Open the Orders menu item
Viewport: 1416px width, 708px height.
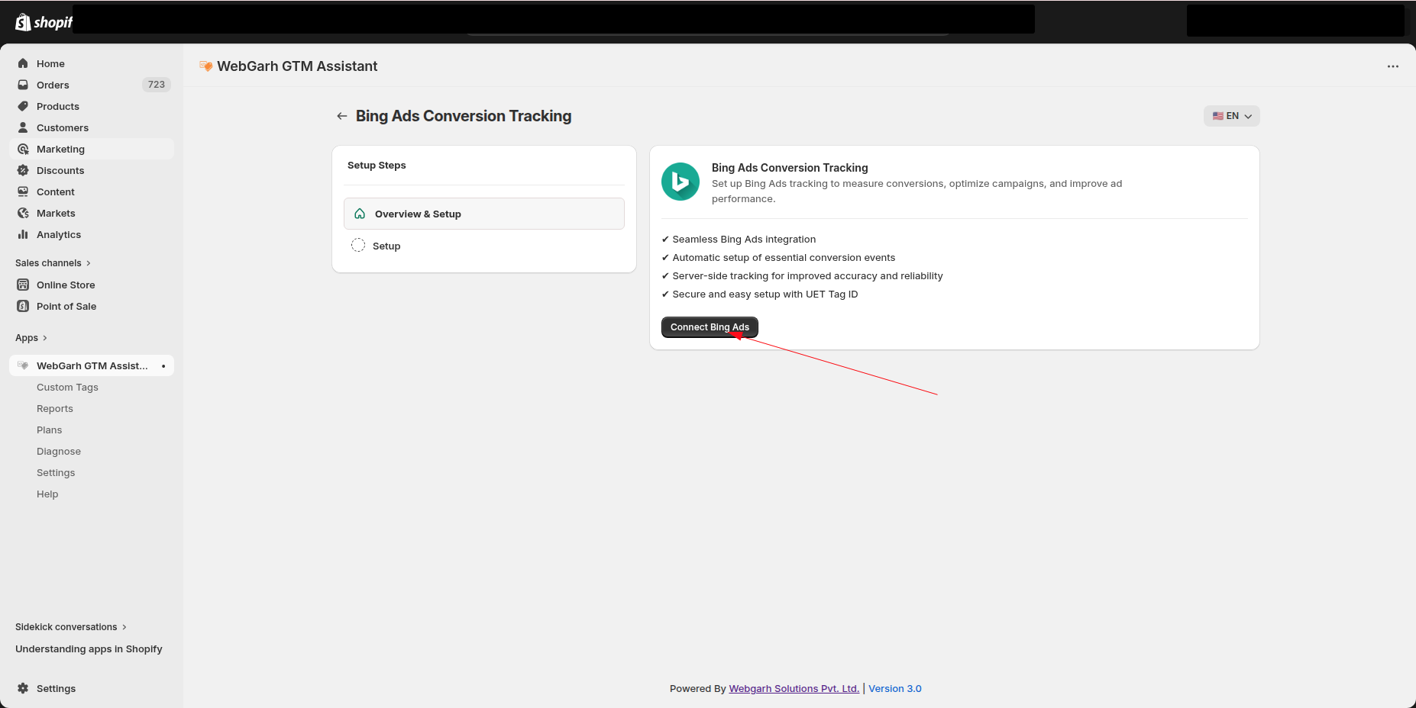(92, 85)
